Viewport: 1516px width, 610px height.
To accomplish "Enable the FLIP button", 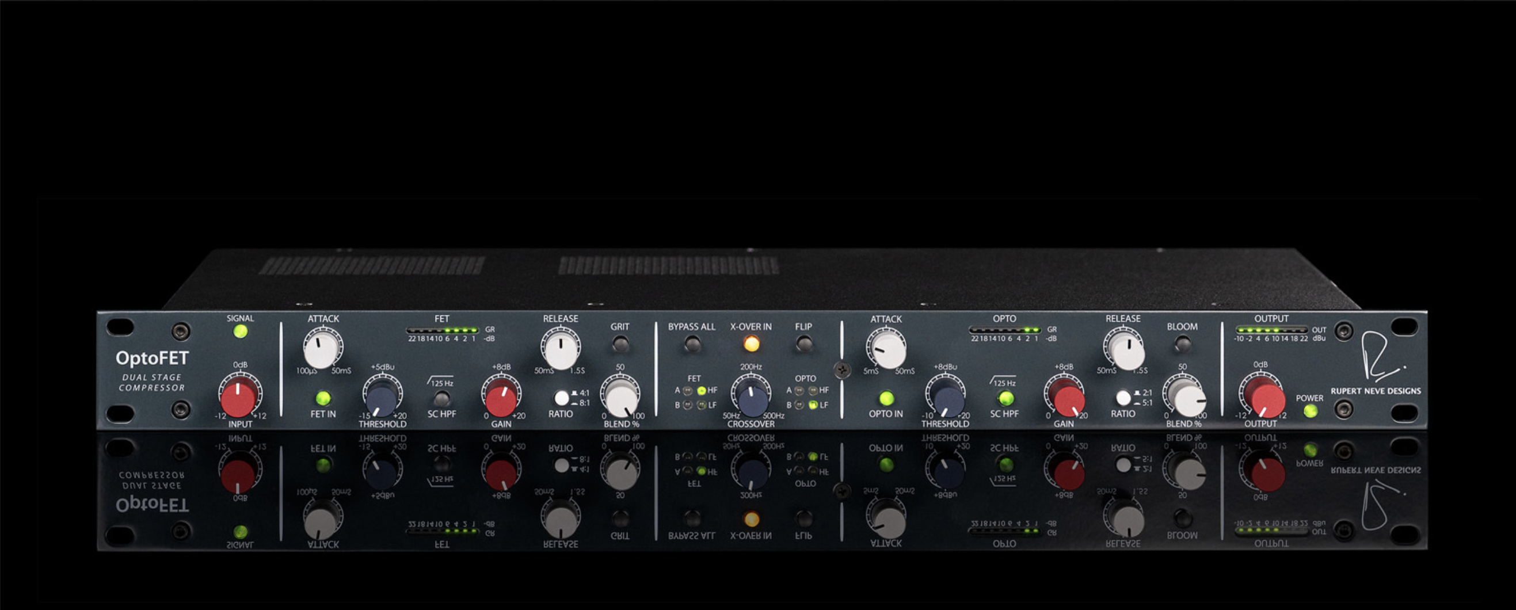I will pos(803,344).
